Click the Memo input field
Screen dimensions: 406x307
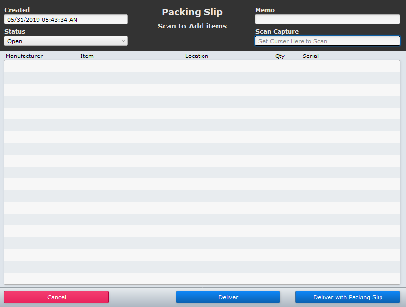coord(327,19)
